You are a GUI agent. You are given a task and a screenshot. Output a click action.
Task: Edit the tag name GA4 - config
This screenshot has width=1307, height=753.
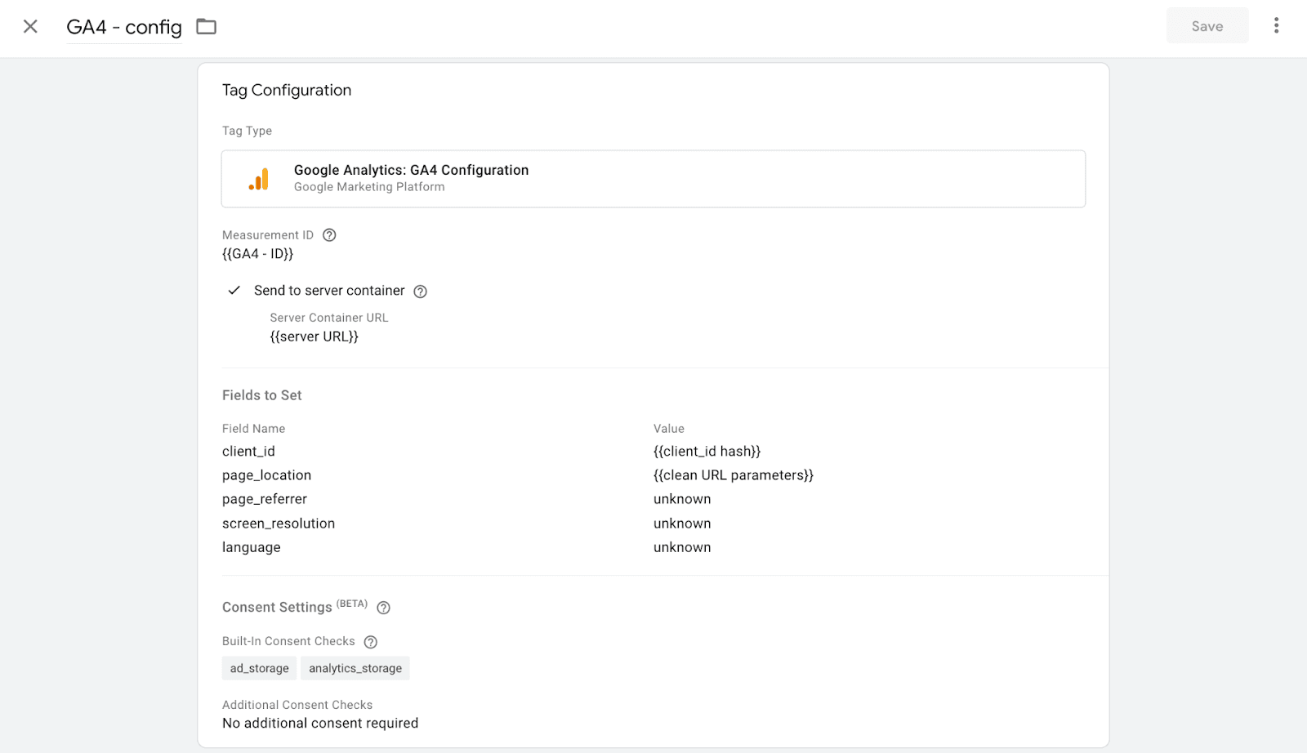click(x=124, y=27)
